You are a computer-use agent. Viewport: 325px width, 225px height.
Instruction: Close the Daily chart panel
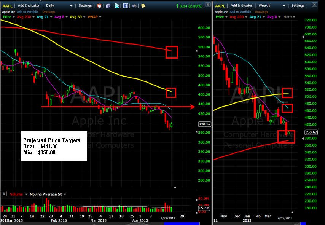[208, 5]
